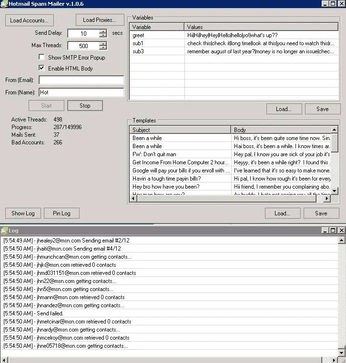346x363 pixels.
Task: Click the Templates horizontal scrollbar thumb
Action: pyautogui.click(x=226, y=198)
